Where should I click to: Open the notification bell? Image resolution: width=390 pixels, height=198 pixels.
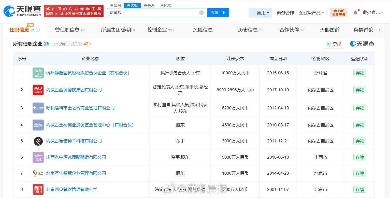[x=355, y=13]
